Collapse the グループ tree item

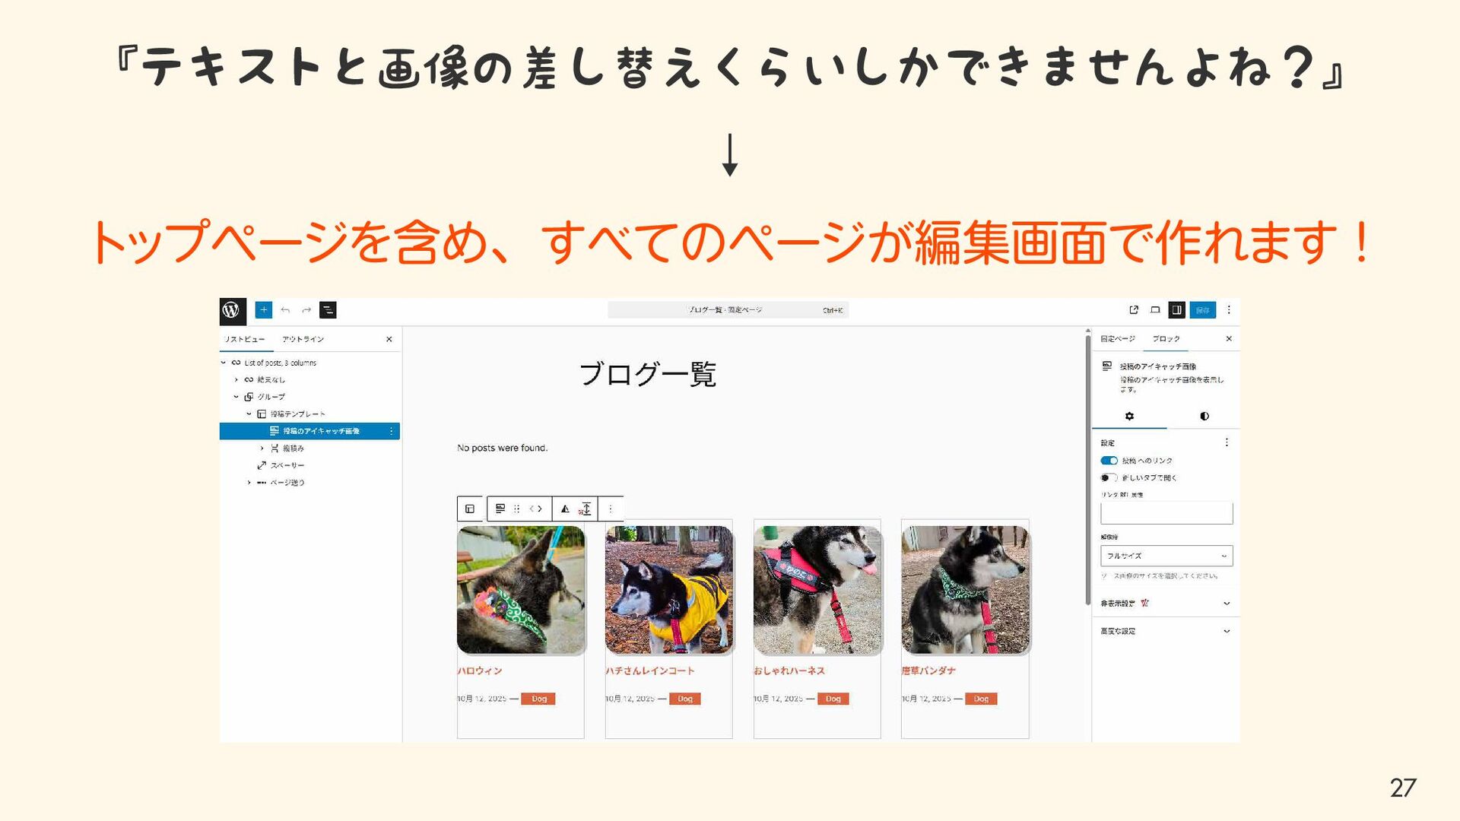236,397
